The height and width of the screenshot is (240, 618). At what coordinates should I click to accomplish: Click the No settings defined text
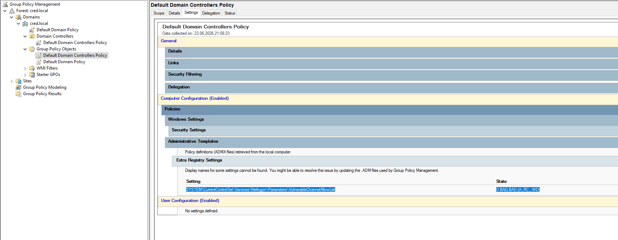(201, 211)
